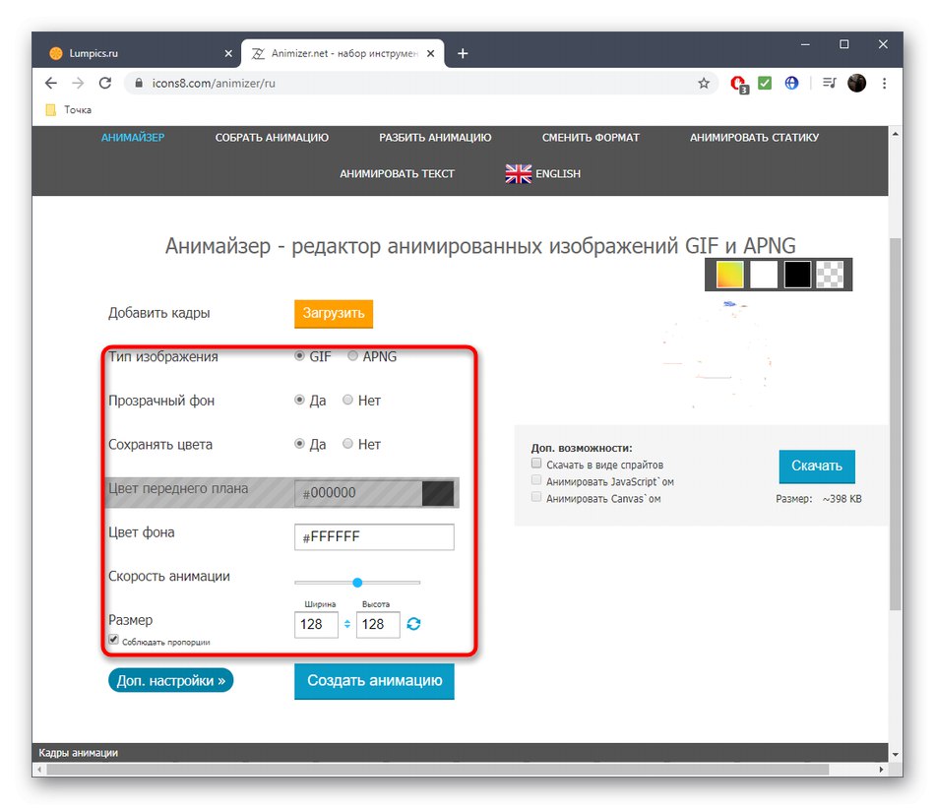Click the British flag icon next to ENGLISH
Image resolution: width=935 pixels, height=809 pixels.
[519, 173]
